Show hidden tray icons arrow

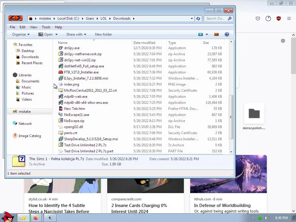click(x=253, y=218)
